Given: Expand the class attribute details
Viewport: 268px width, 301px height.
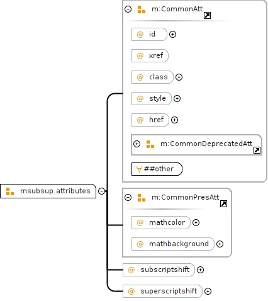Looking at the screenshot, I should [179, 77].
